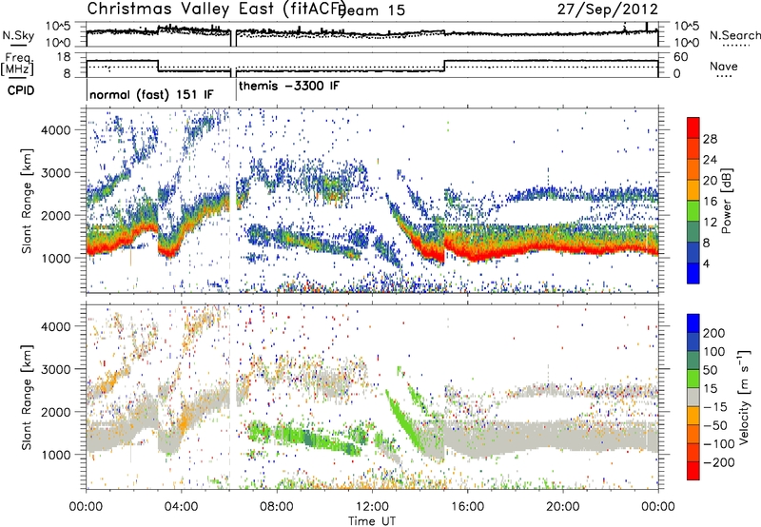This screenshot has width=761, height=527.
Task: Pick the bright green 15-50 velocity segment
Action: [x=693, y=379]
